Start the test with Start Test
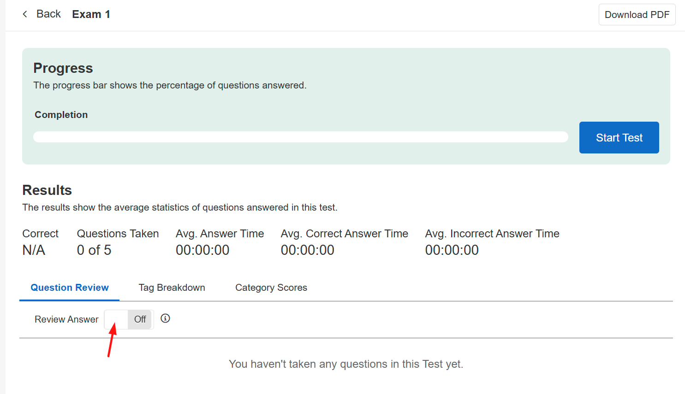The width and height of the screenshot is (685, 394). click(619, 138)
